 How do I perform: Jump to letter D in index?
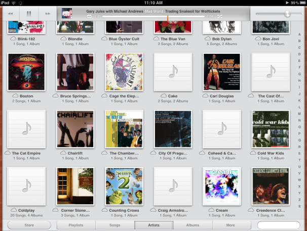pos(299,54)
